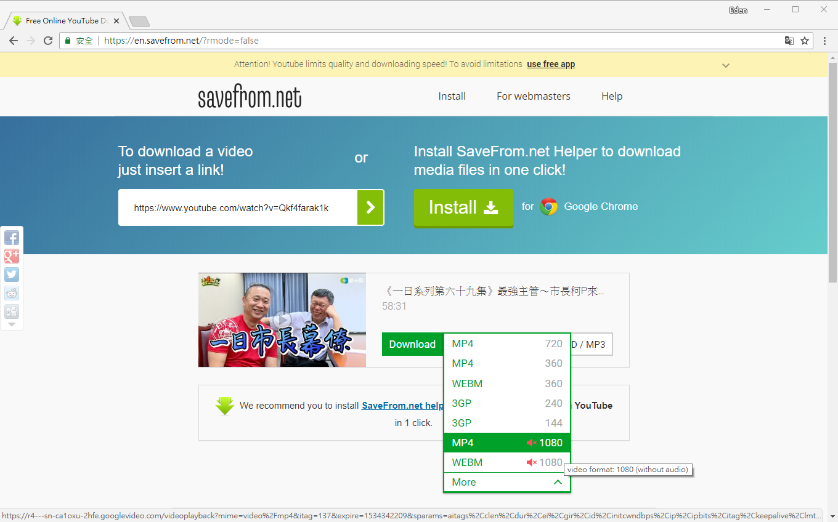Screen dimensions: 838x522
Task: Click the green Install button
Action: point(463,208)
